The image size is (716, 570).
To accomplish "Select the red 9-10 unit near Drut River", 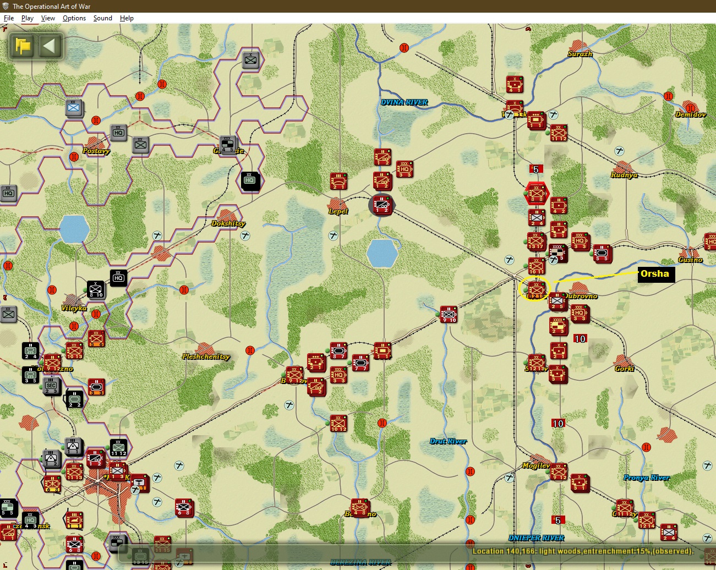I will pyautogui.click(x=449, y=314).
